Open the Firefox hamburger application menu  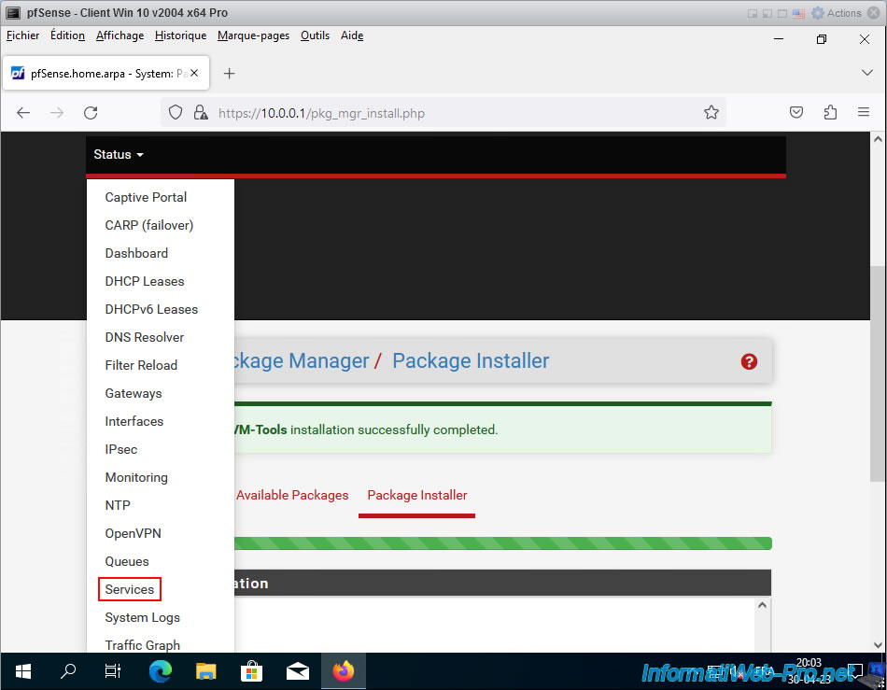(864, 113)
